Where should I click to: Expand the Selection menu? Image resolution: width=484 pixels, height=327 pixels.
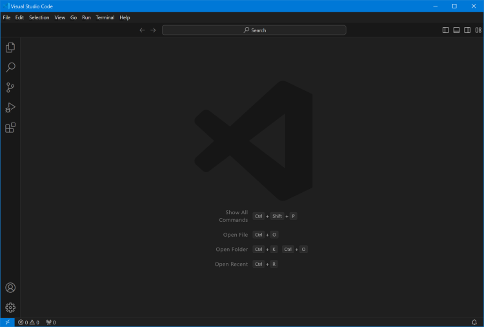click(x=39, y=17)
